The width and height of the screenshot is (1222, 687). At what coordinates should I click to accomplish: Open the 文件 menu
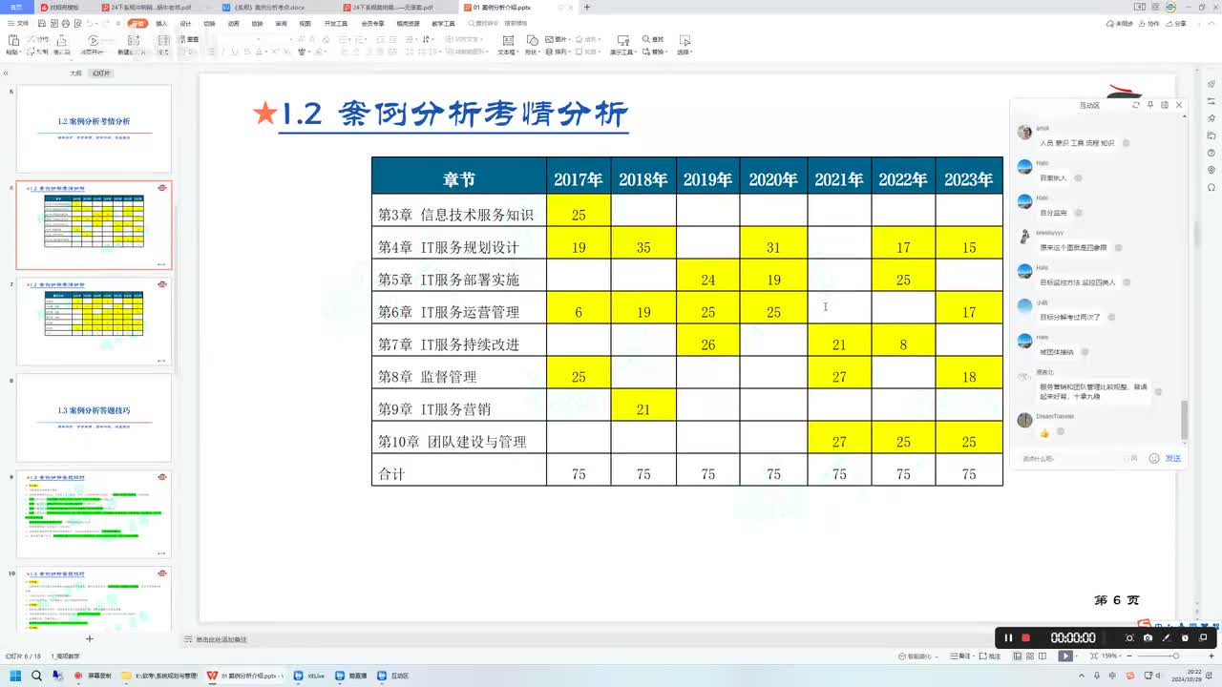pyautogui.click(x=19, y=23)
